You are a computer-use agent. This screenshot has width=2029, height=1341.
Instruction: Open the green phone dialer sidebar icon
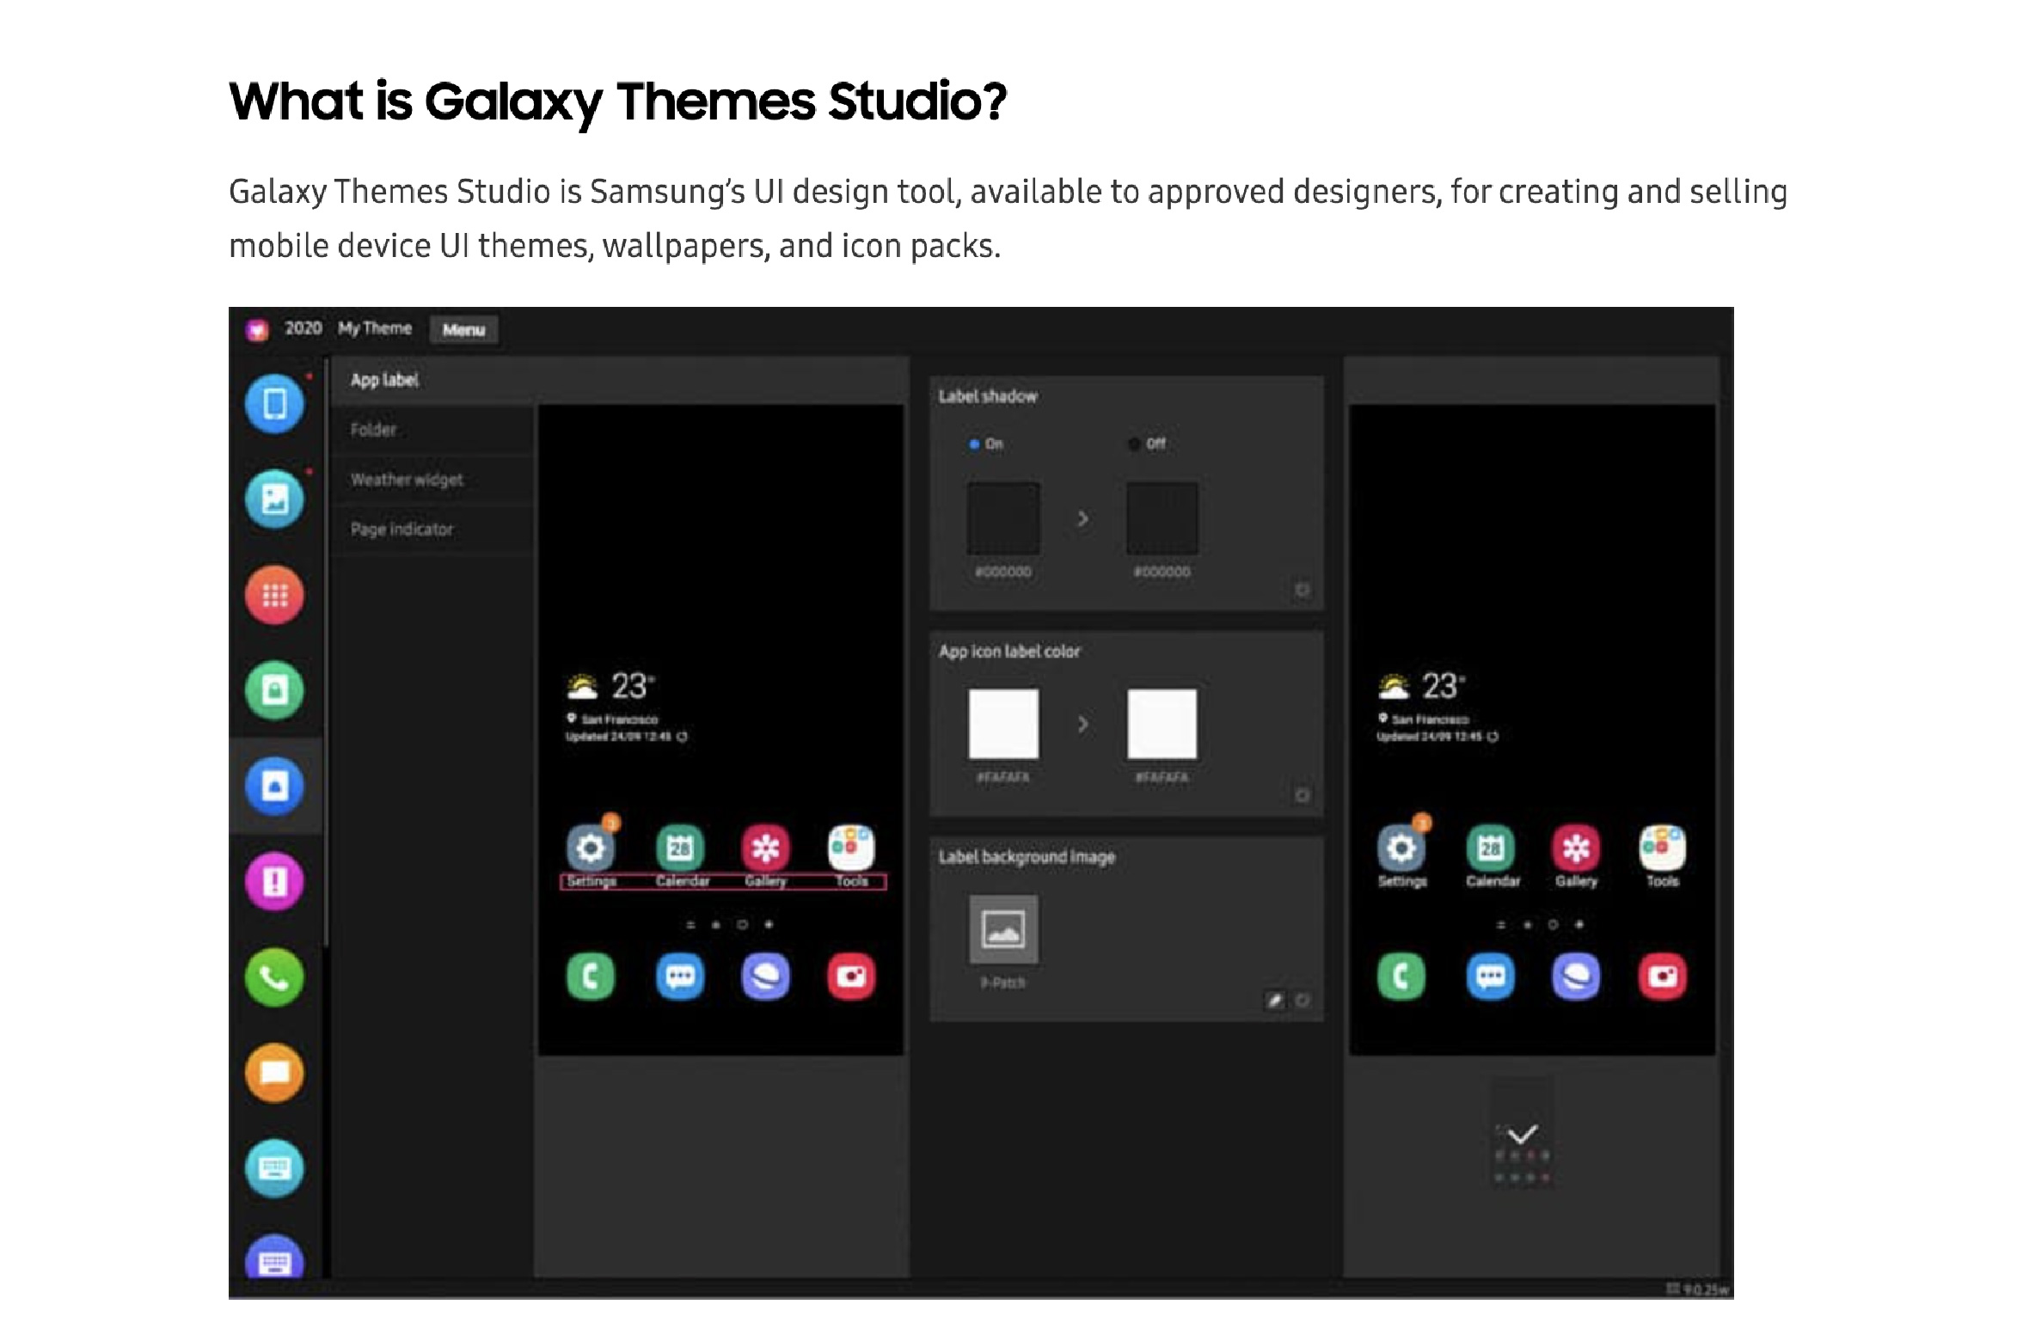click(274, 977)
